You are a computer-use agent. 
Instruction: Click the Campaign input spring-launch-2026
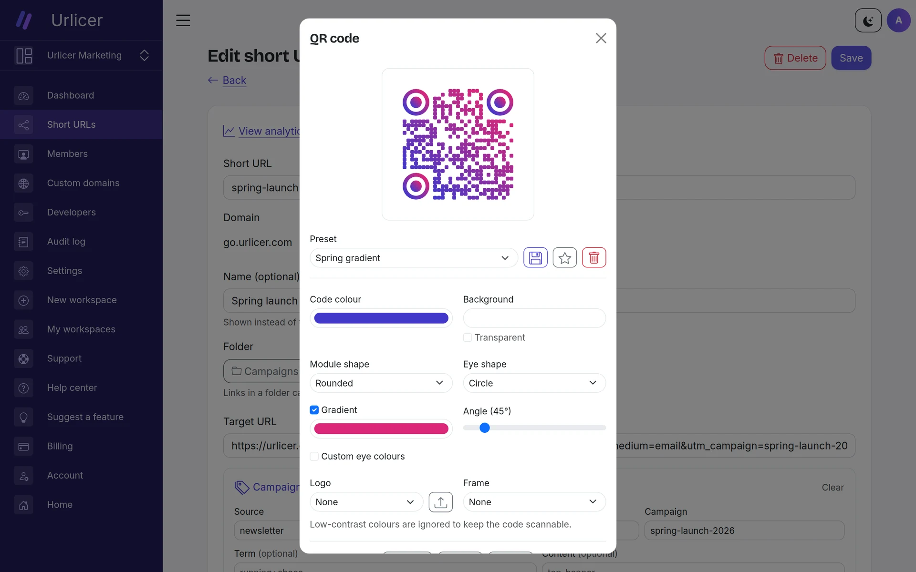pyautogui.click(x=744, y=531)
